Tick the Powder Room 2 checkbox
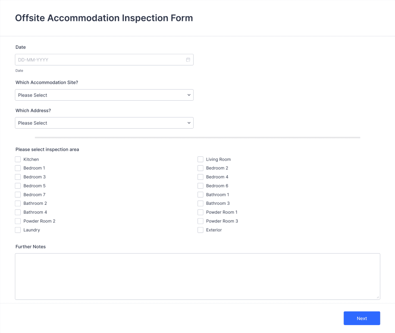This screenshot has height=333, width=395. tap(18, 221)
